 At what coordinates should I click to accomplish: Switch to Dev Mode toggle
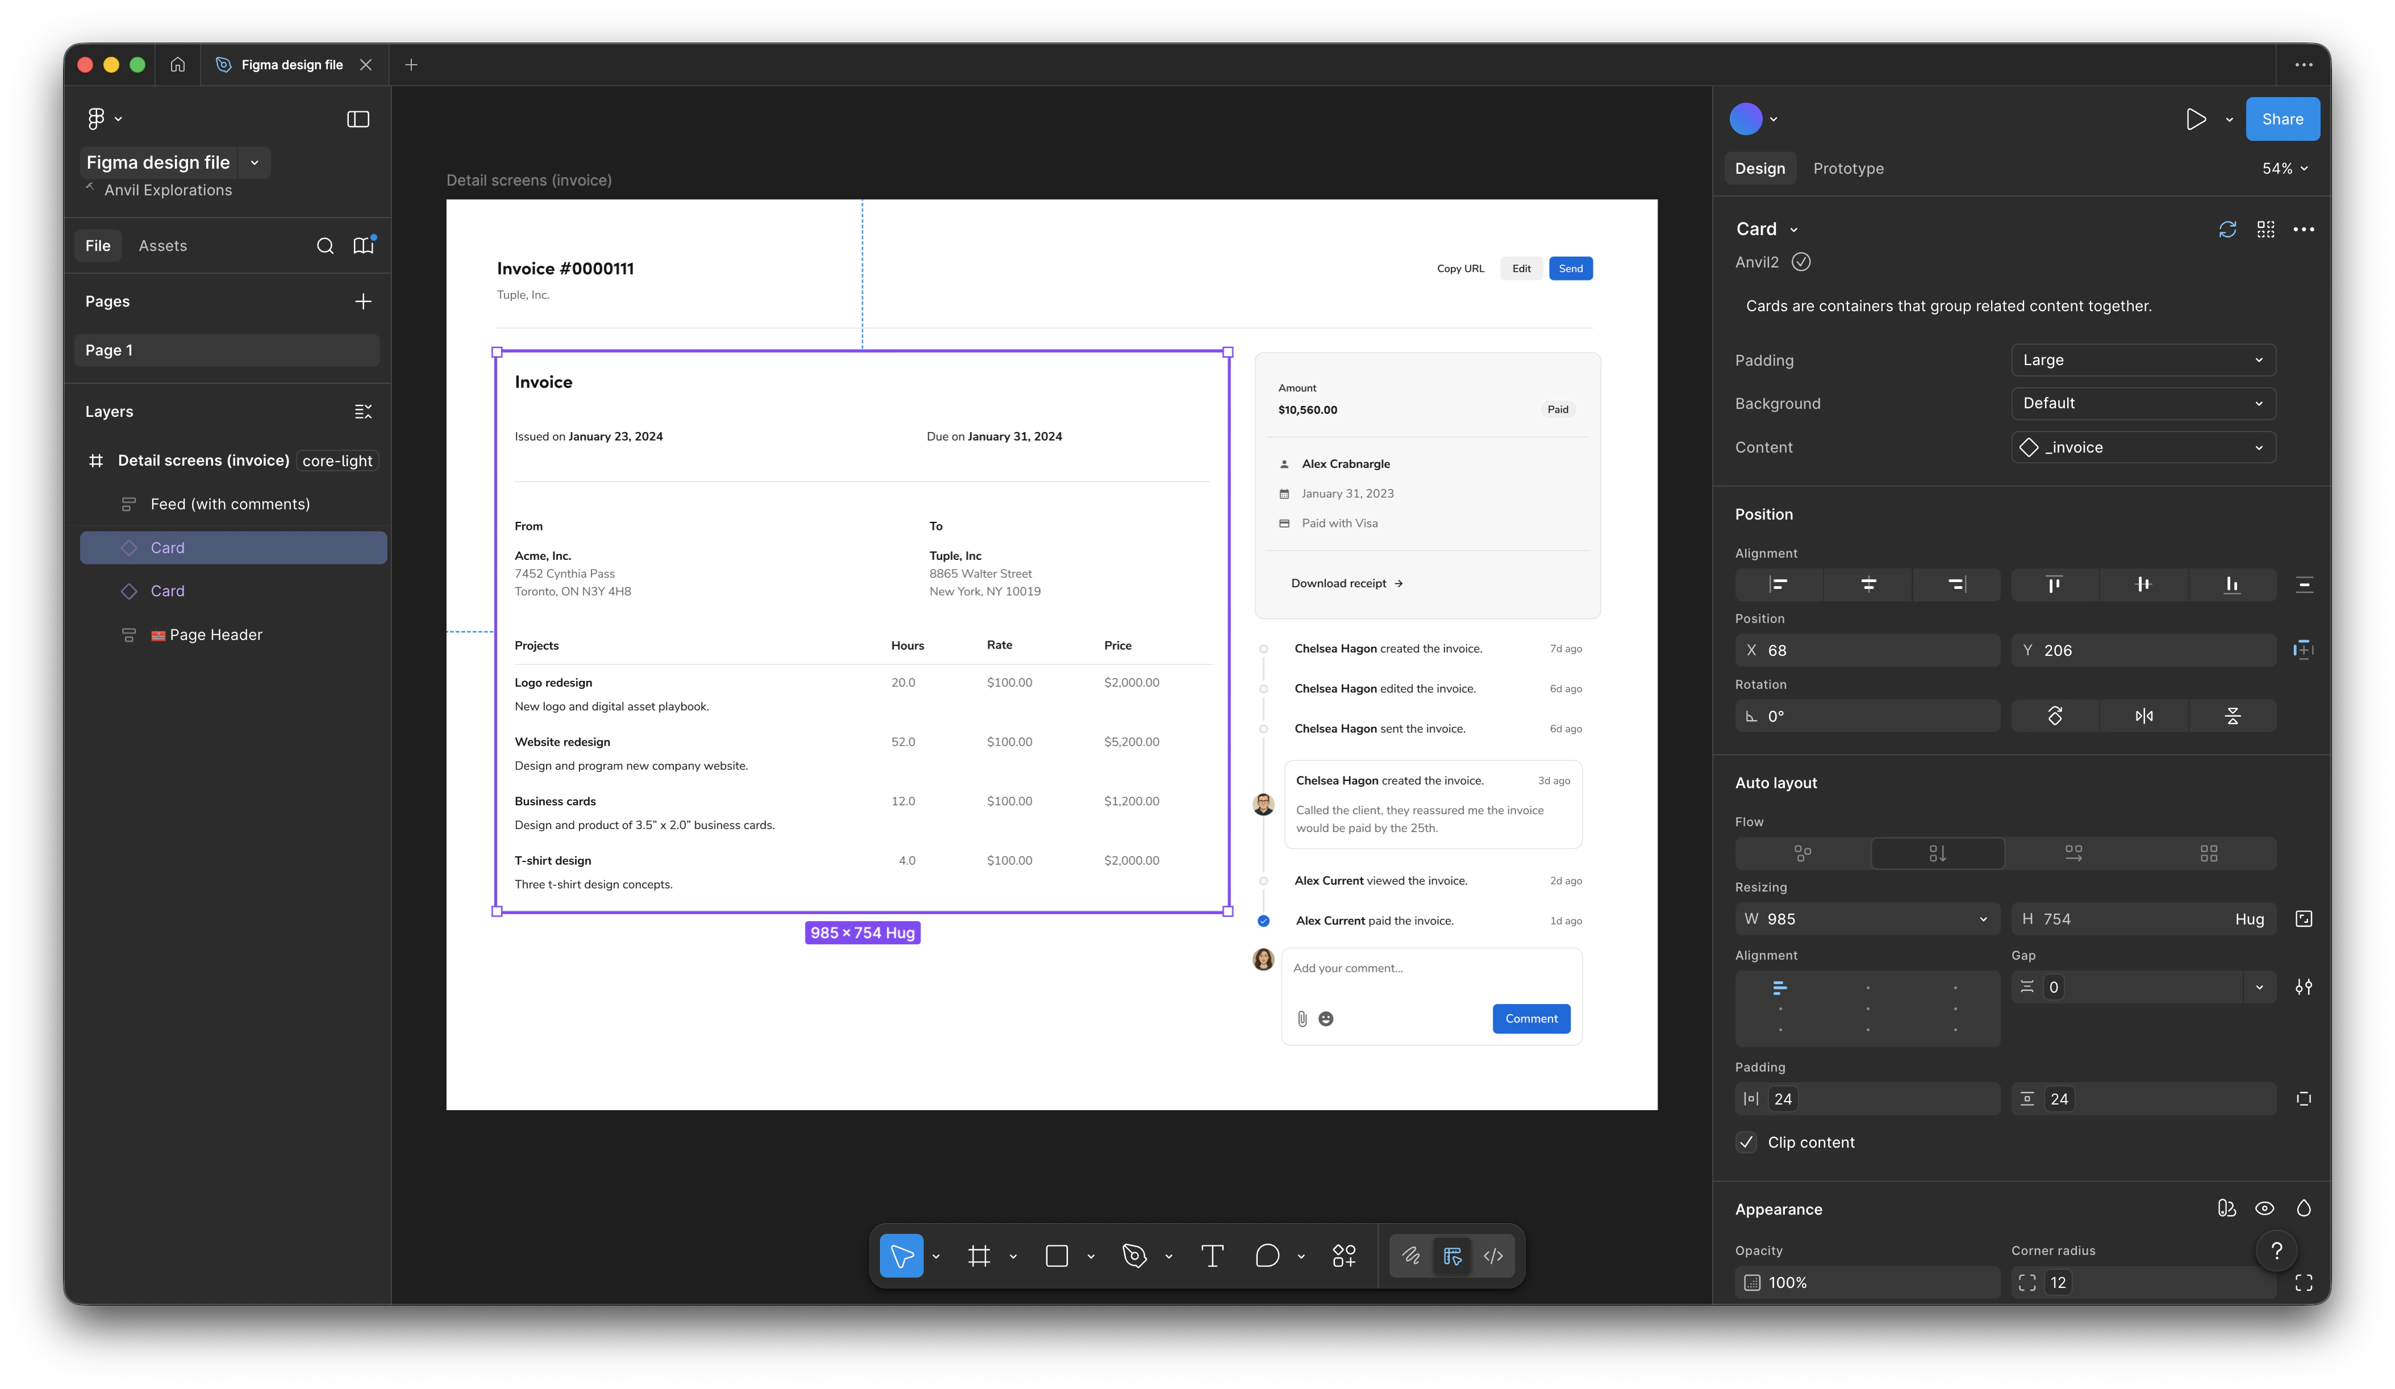[x=1493, y=1256]
